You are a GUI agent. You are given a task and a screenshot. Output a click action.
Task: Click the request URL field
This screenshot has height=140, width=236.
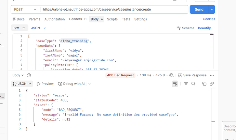pyautogui.click(x=114, y=10)
